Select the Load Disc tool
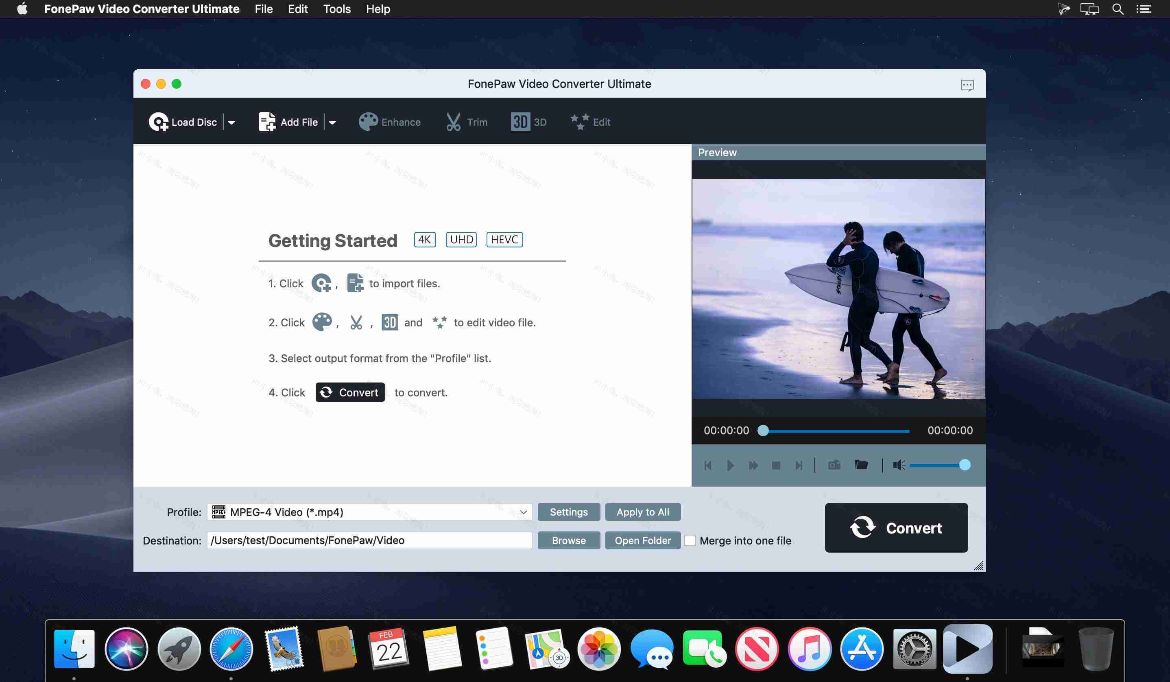Image resolution: width=1170 pixels, height=682 pixels. point(183,122)
